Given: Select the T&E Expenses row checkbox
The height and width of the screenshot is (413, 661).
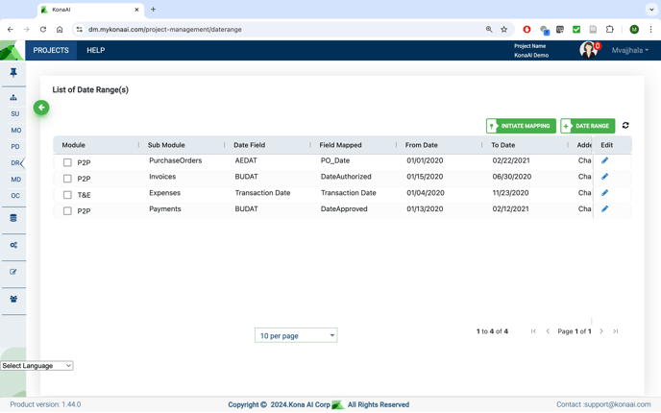Looking at the screenshot, I should pos(67,195).
